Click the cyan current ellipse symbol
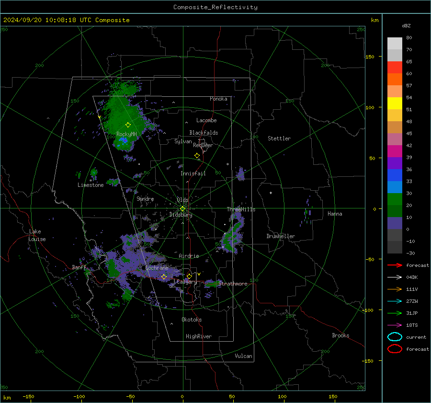431x403 pixels. pyautogui.click(x=395, y=337)
